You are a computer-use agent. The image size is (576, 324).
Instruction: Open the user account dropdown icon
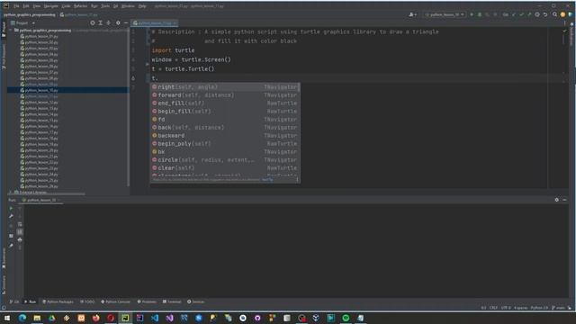[x=412, y=14]
